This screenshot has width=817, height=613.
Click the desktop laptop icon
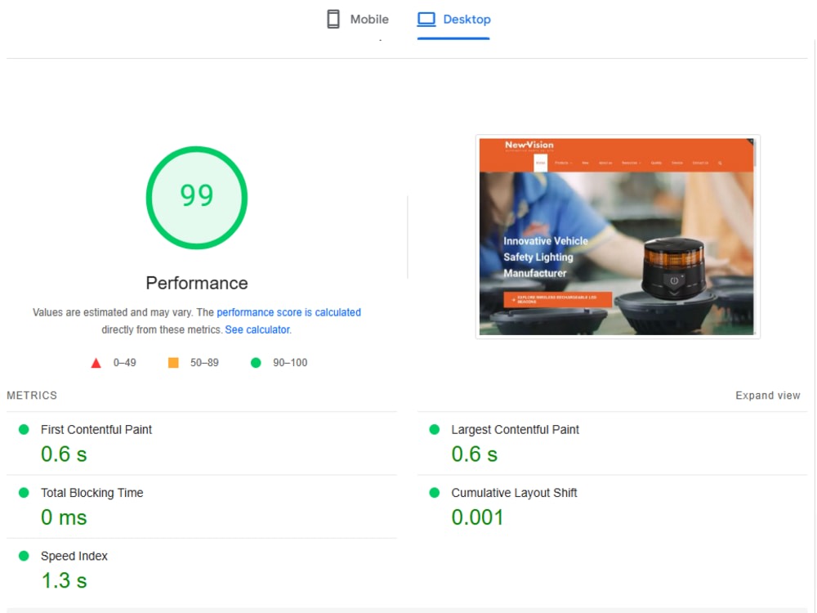pos(426,20)
